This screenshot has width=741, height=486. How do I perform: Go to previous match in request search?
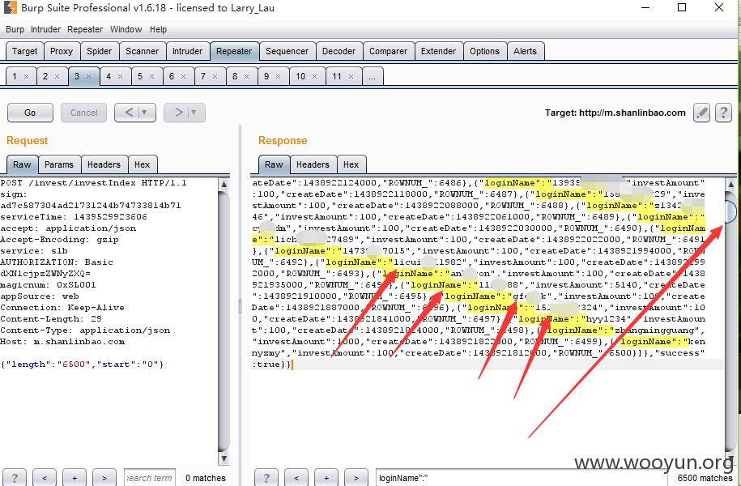click(45, 477)
